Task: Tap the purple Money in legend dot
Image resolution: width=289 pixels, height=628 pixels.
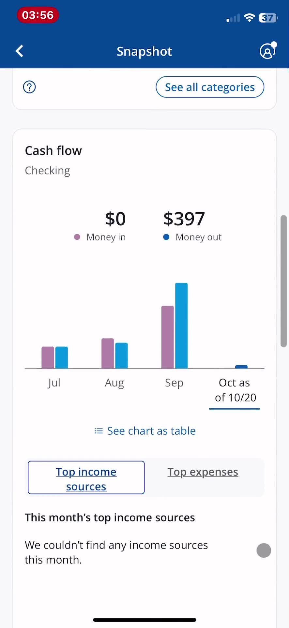Action: [77, 237]
